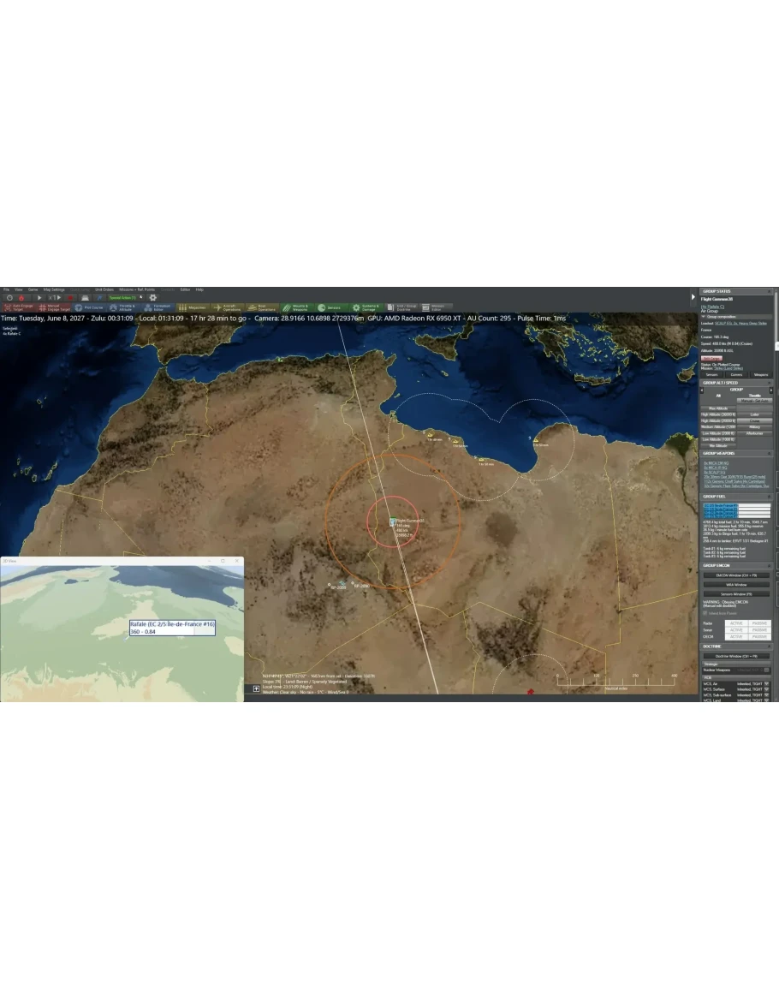Open Throttle & Altitude settings

tap(122, 307)
